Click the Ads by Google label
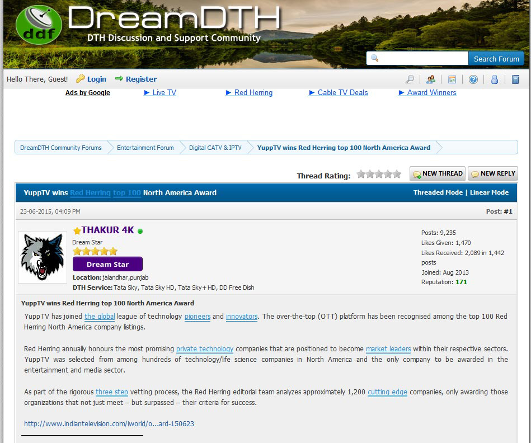Image resolution: width=531 pixels, height=443 pixels. tap(88, 93)
